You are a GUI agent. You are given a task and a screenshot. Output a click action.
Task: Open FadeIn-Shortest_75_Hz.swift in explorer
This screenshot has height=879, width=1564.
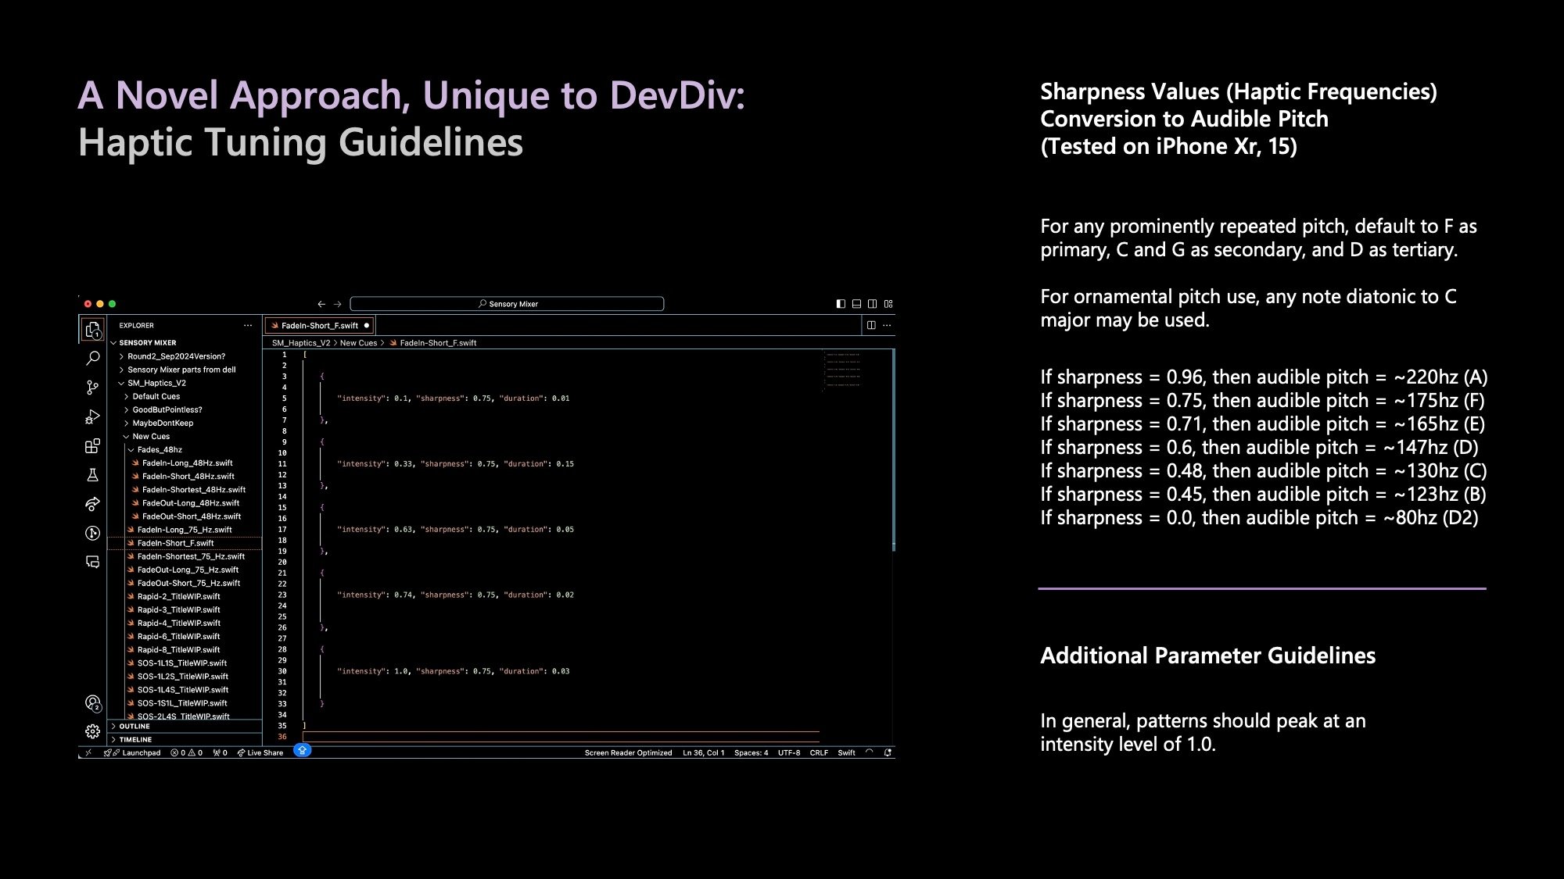pos(184,556)
